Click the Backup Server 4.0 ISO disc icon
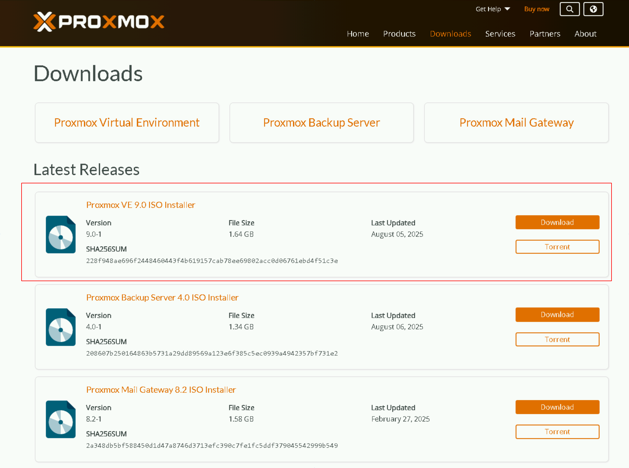The height and width of the screenshot is (468, 629). tap(61, 327)
